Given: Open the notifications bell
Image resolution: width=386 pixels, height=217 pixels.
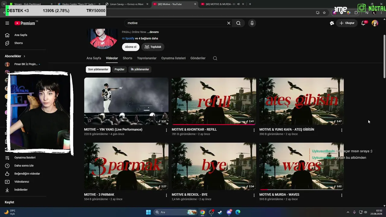Looking at the screenshot, I should tap(363, 23).
